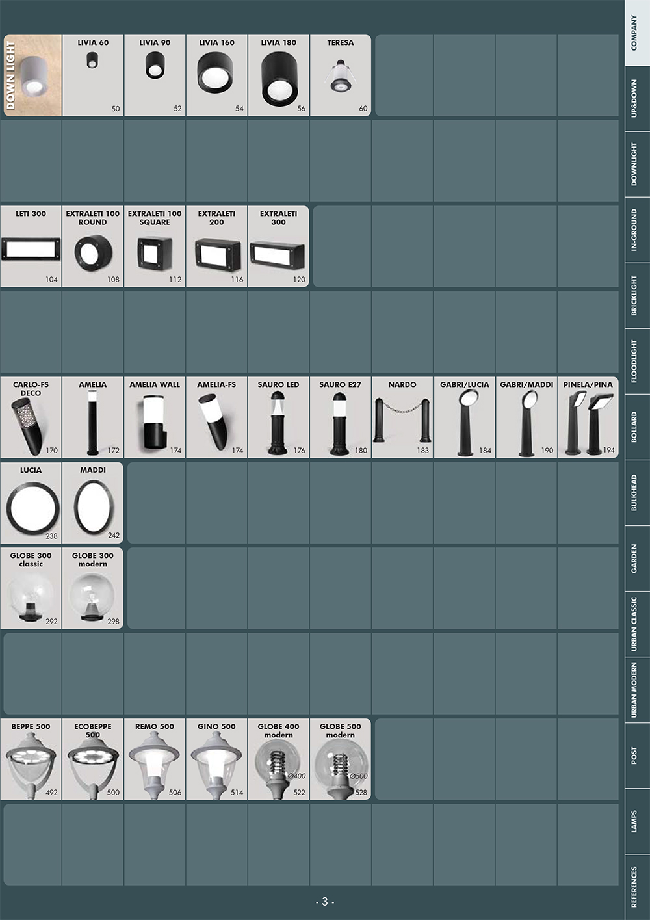Open the COMPANY side tab

coord(637,33)
